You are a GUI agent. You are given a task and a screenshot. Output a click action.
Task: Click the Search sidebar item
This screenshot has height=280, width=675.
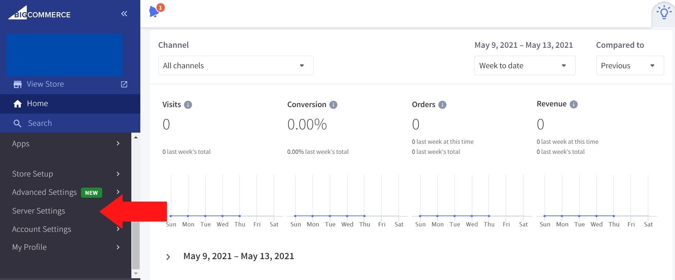pyautogui.click(x=40, y=123)
